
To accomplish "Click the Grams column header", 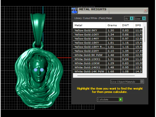I will (113, 25).
